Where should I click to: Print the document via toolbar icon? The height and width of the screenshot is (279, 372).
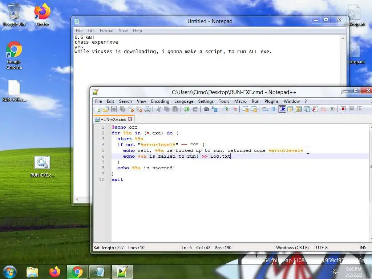tap(147, 109)
